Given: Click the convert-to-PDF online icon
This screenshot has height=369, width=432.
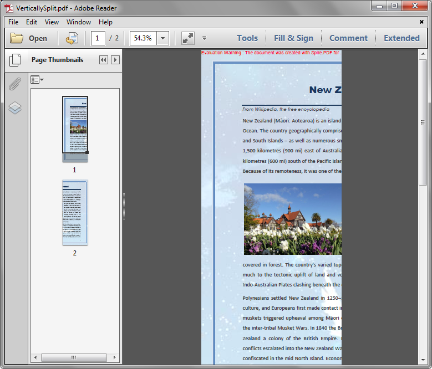Looking at the screenshot, I should point(72,38).
